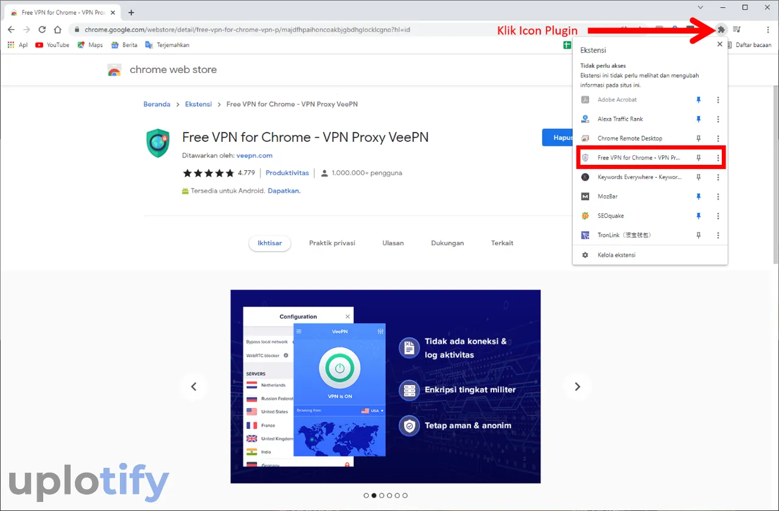Image resolution: width=779 pixels, height=511 pixels.
Task: Open a new tab
Action: pos(131,12)
